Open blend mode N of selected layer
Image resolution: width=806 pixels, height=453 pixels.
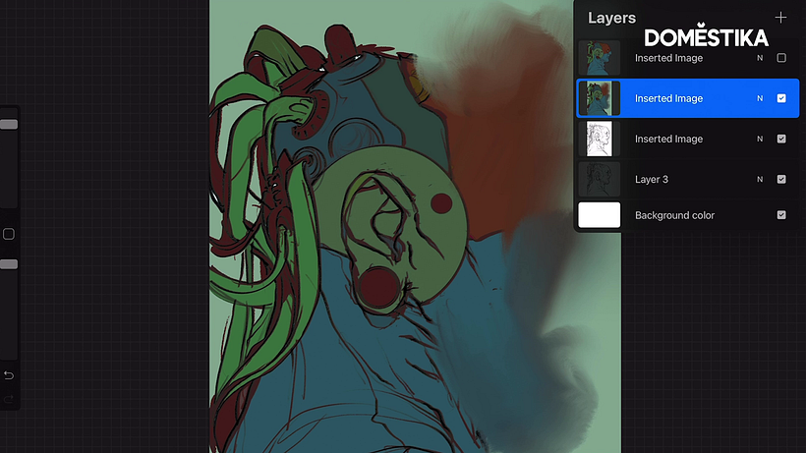point(760,98)
